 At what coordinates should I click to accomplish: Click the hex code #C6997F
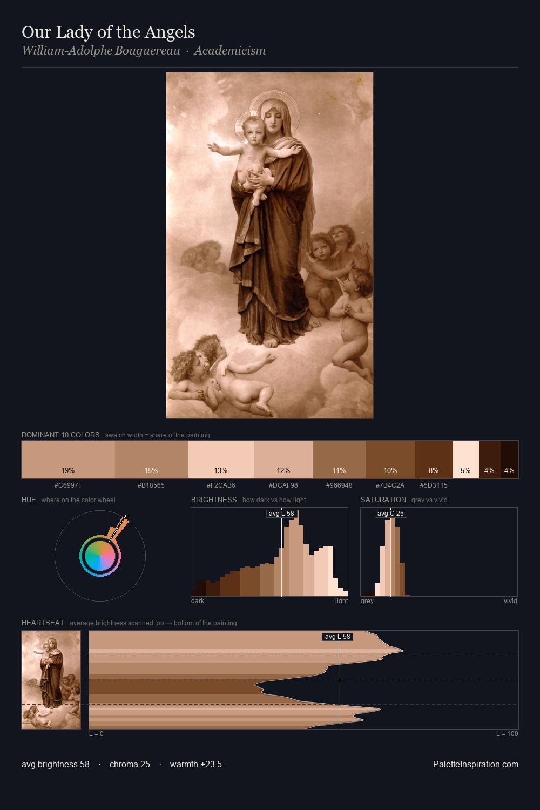(68, 485)
